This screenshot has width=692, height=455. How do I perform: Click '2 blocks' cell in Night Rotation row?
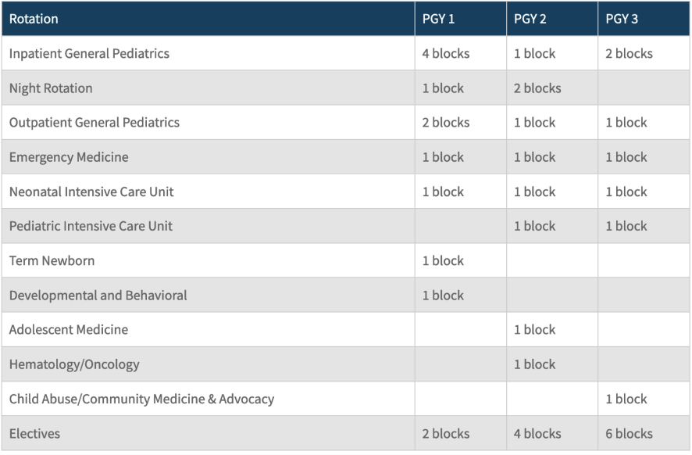tap(537, 88)
